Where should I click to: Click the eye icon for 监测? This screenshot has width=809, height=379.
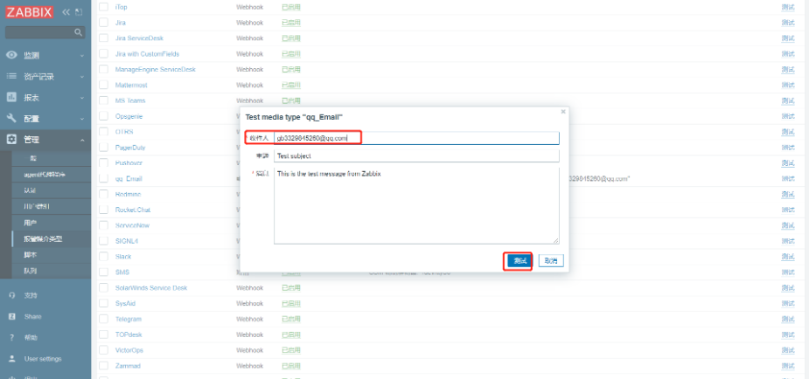(11, 55)
